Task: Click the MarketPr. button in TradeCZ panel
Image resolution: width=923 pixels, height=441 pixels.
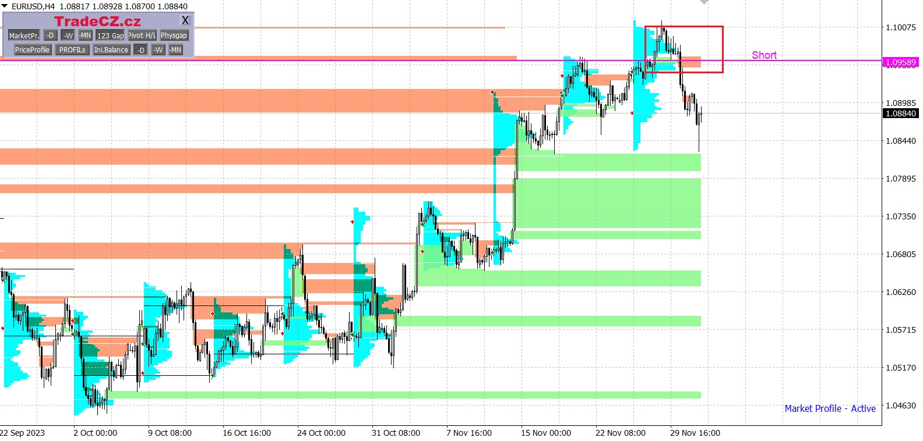Action: 24,35
